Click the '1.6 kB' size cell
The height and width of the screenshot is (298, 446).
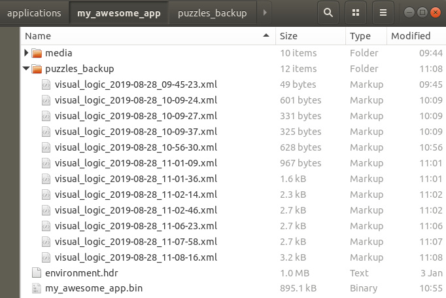pyautogui.click(x=293, y=179)
